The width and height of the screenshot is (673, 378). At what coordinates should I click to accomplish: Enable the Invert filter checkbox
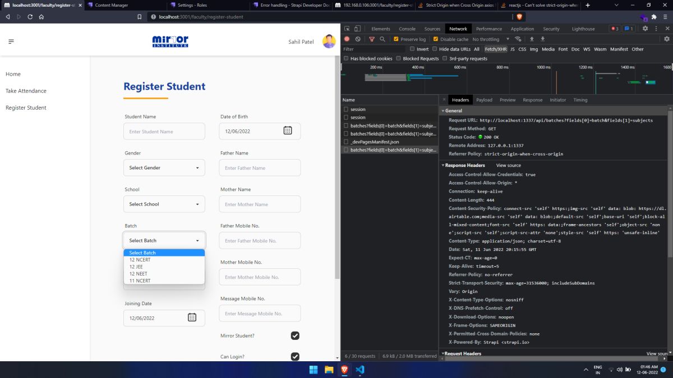412,49
